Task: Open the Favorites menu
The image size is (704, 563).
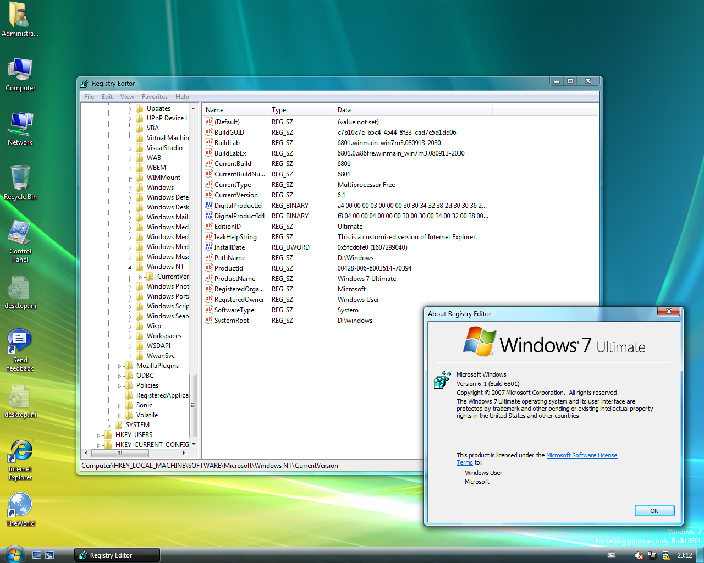Action: [155, 97]
